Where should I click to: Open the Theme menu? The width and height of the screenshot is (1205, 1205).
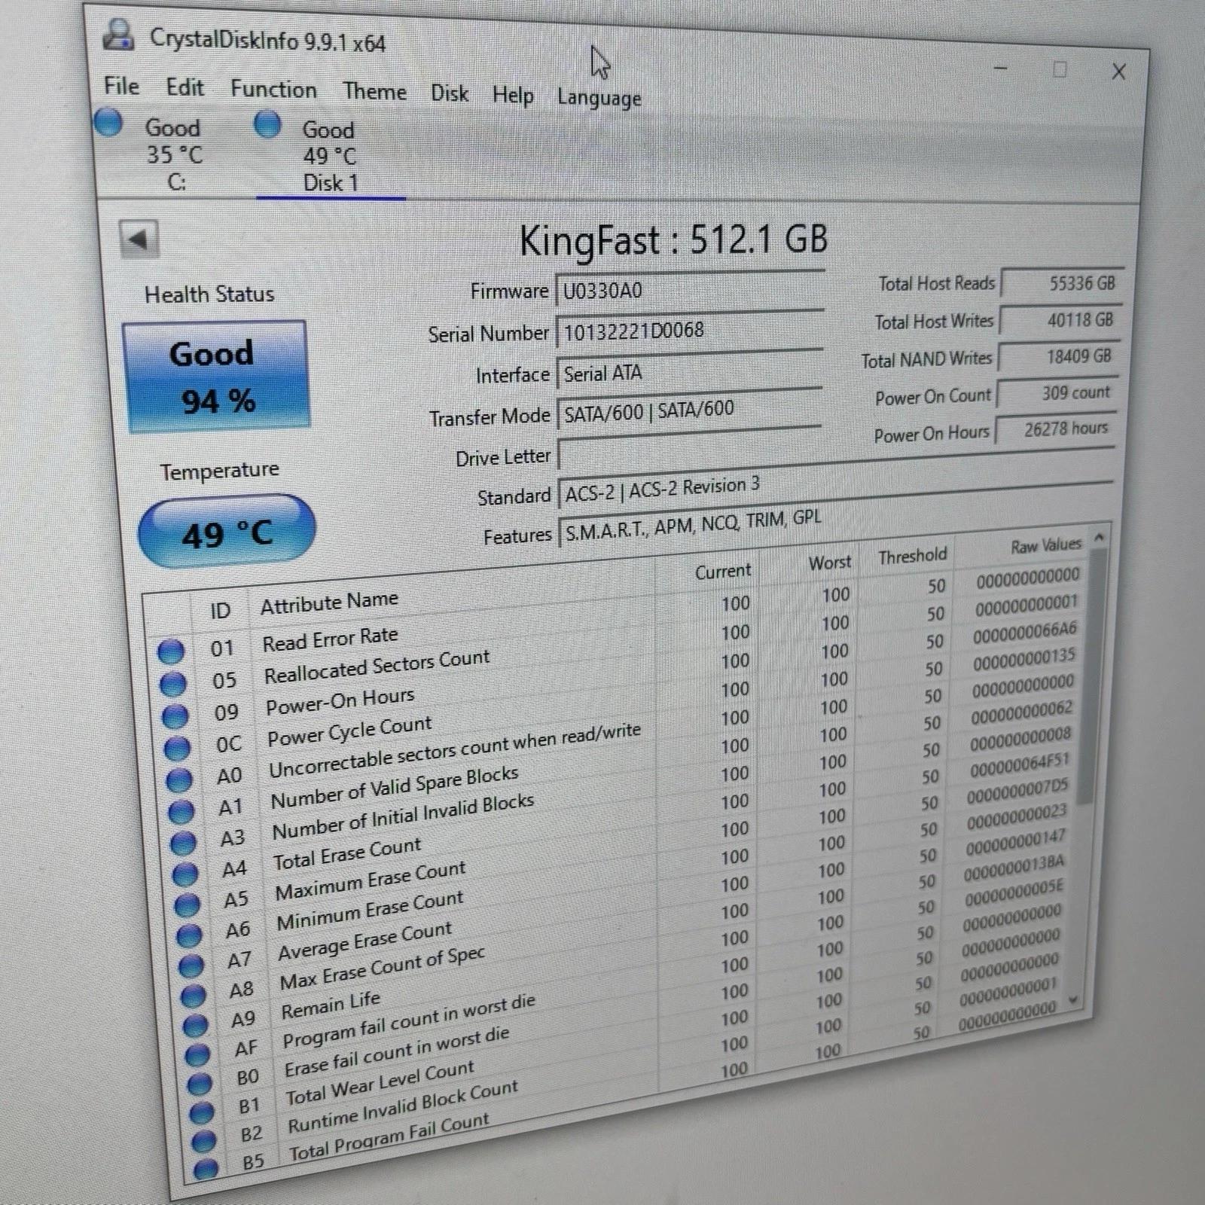[x=374, y=92]
